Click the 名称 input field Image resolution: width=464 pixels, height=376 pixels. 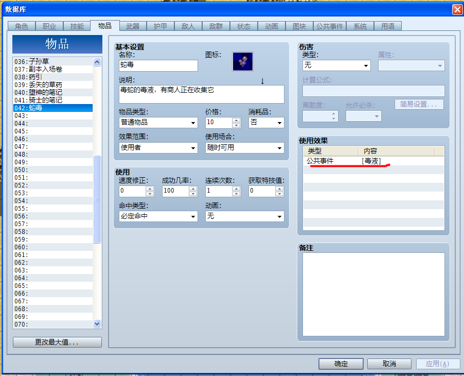pos(158,65)
